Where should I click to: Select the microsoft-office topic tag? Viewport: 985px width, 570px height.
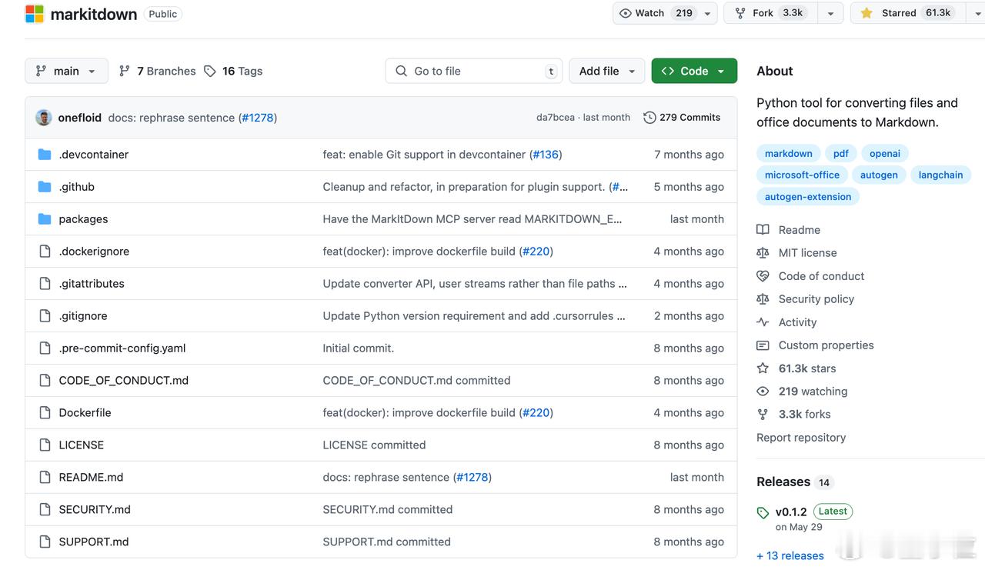[x=802, y=175]
